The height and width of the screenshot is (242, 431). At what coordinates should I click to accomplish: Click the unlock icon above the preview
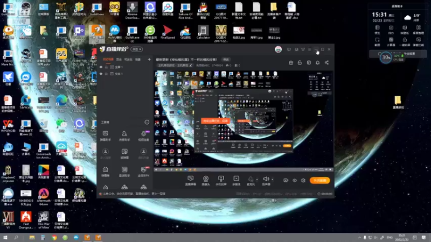click(300, 62)
